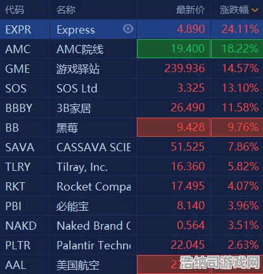Sort by 最新价 column header

point(190,10)
